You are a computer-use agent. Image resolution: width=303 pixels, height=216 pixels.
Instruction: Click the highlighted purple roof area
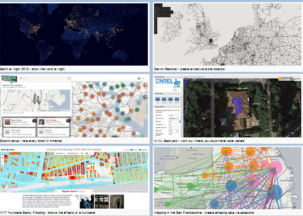click(x=237, y=106)
